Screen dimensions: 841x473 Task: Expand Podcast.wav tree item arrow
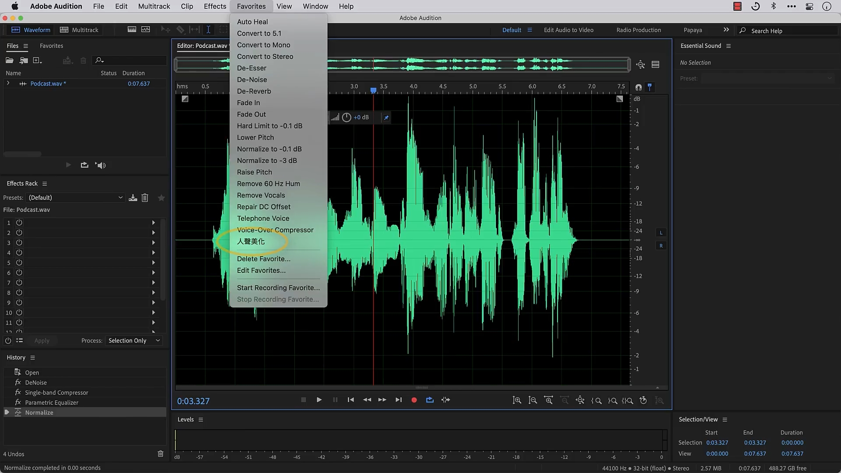8,83
